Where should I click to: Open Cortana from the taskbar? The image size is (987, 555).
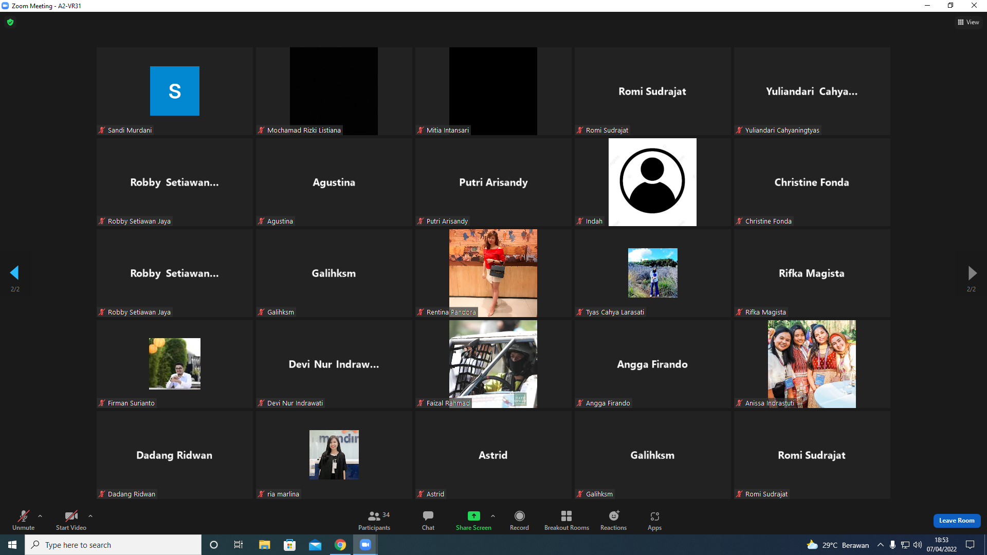(x=214, y=545)
